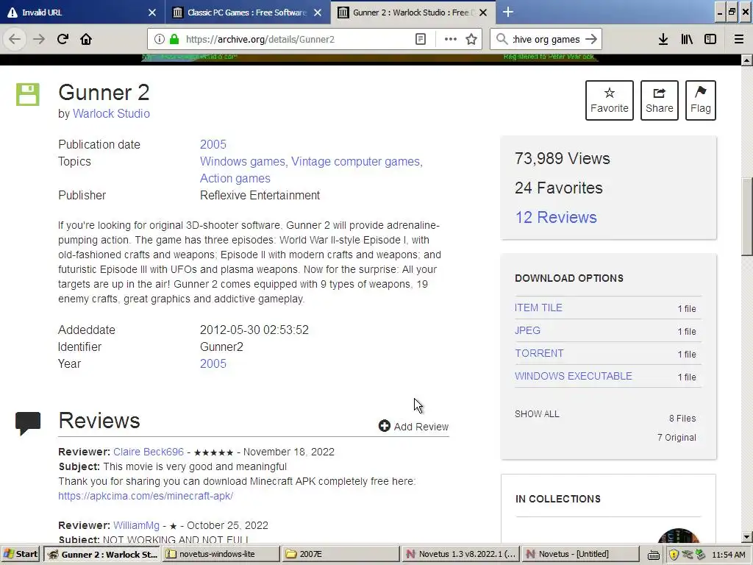Click the 8 Files text
Image resolution: width=753 pixels, height=565 pixels.
pyautogui.click(x=682, y=419)
